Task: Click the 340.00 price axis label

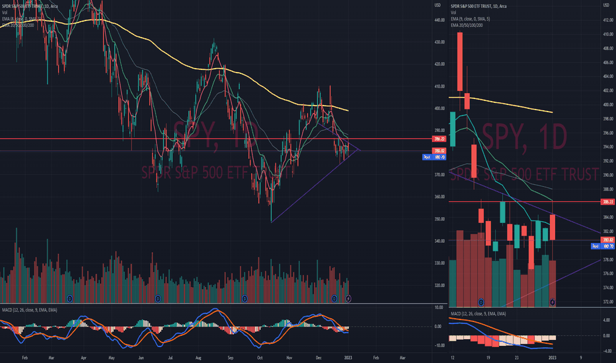Action: coord(440,241)
